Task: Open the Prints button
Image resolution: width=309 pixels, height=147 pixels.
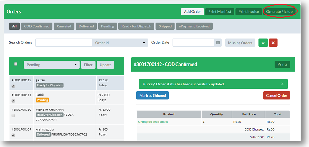Action: 282,64
